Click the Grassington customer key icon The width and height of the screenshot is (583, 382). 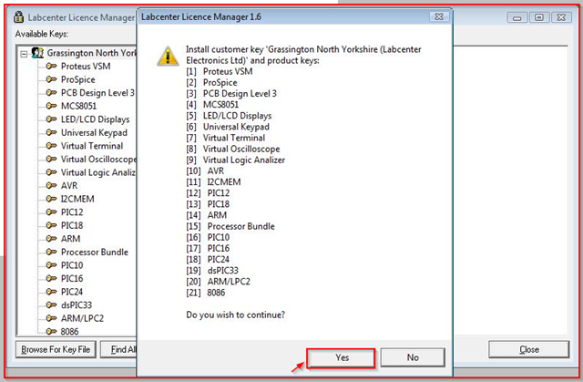(37, 53)
